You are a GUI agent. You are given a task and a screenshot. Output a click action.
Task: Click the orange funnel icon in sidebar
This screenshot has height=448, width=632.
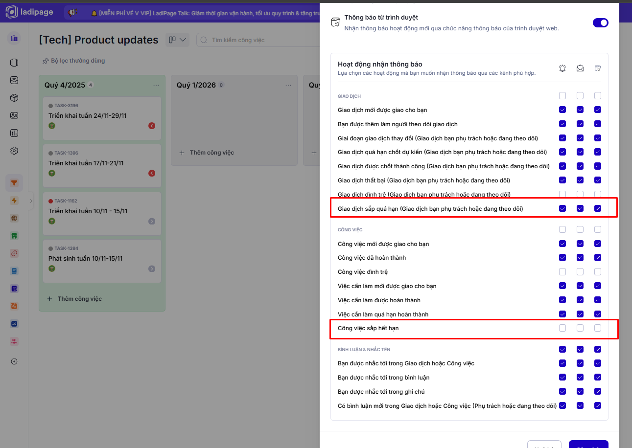(x=14, y=183)
